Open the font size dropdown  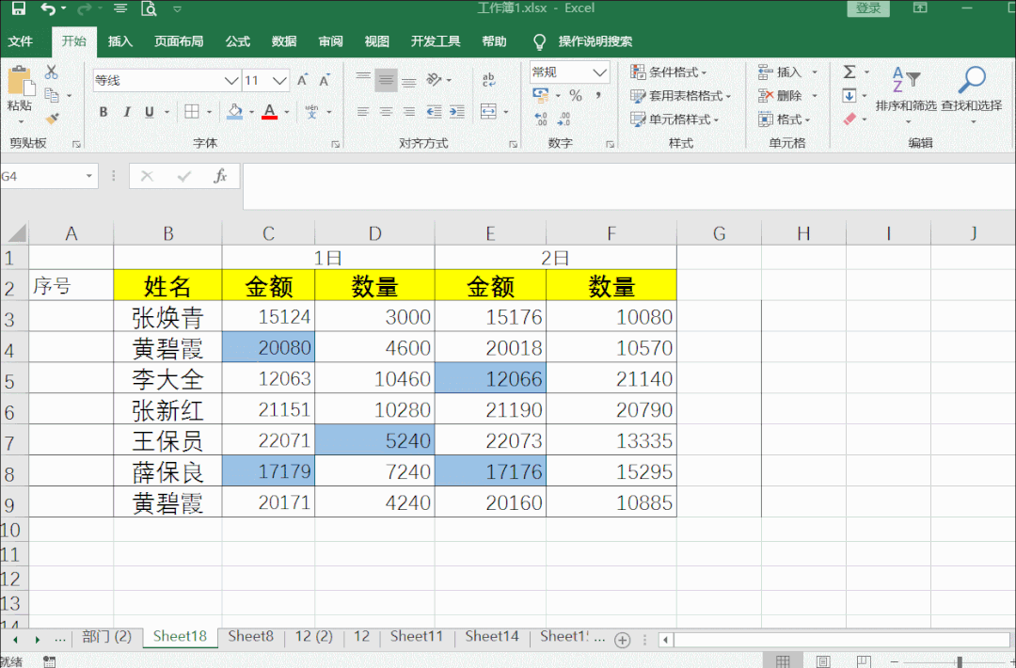click(x=279, y=80)
